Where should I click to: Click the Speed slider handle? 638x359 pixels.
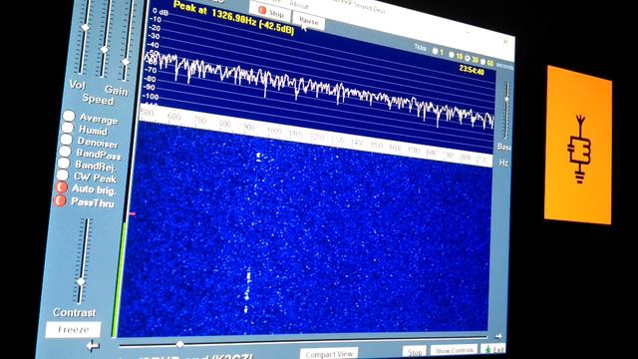105,50
